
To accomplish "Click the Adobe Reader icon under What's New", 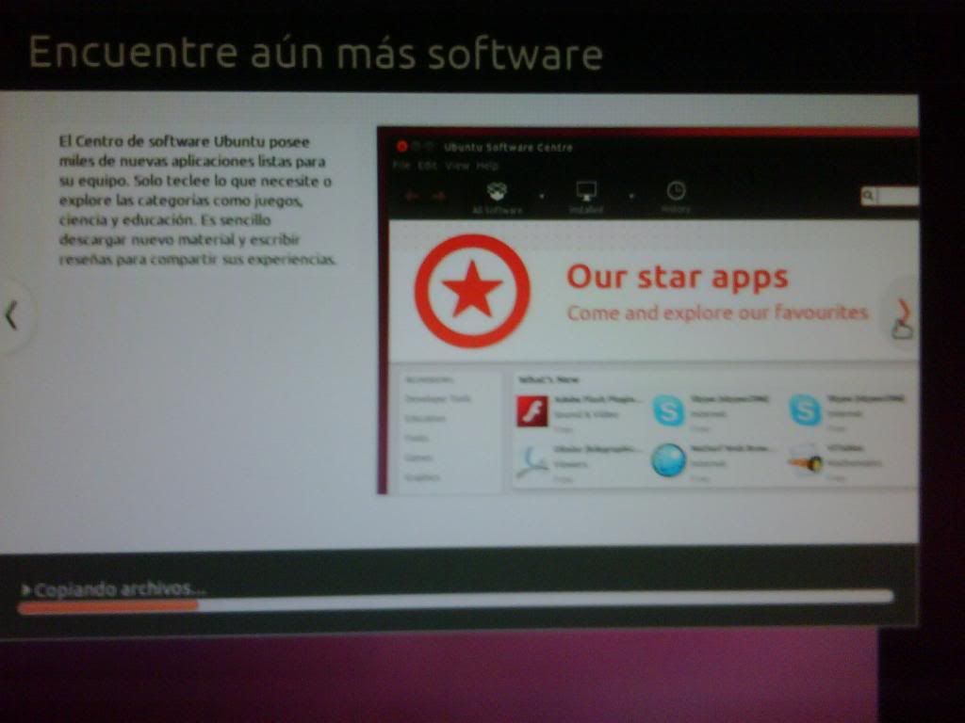I will 532,461.
